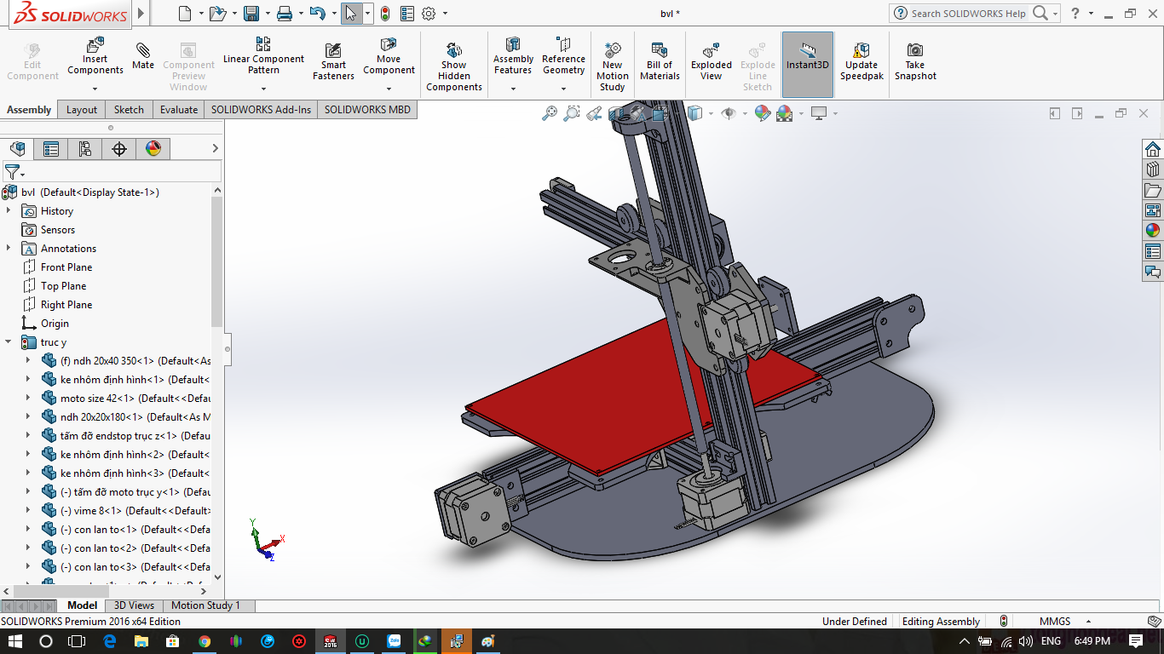
Task: Click Zoom to Fit in view toolbar
Action: [x=550, y=113]
